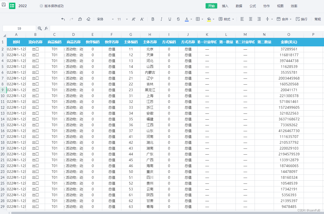
Task: Click the zoom magnifier next to Name Box
Action: (40, 28)
